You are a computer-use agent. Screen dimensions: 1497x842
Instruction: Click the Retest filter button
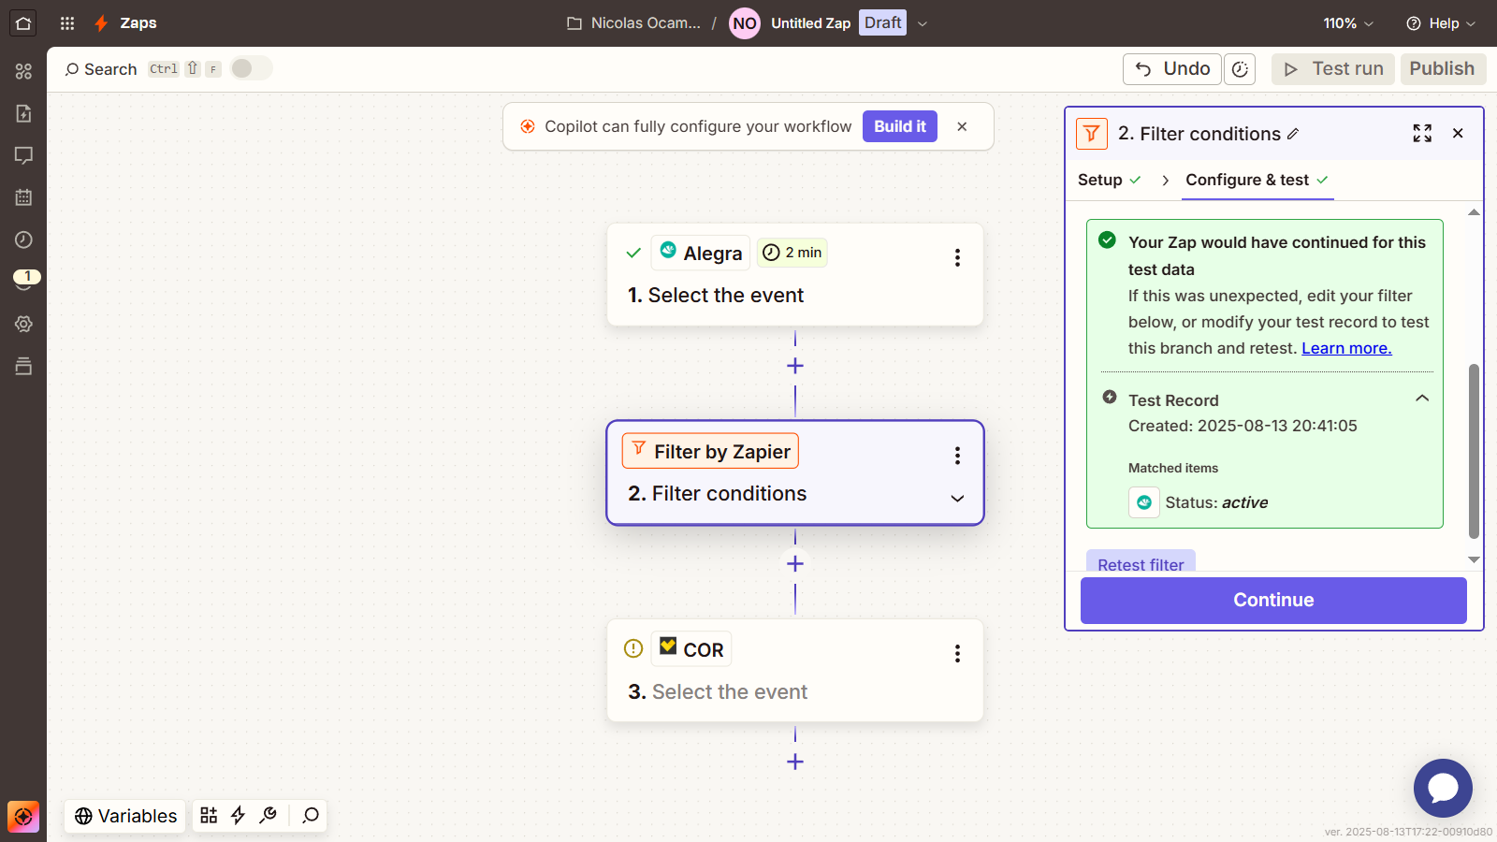point(1141,562)
